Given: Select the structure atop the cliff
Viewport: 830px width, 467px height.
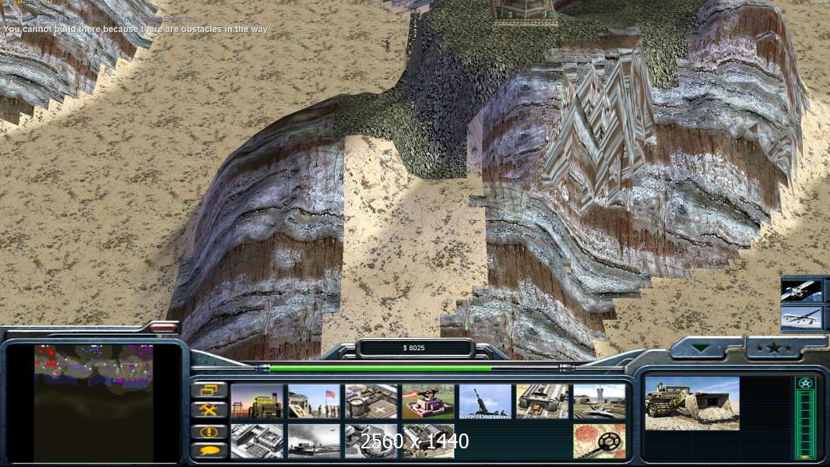Looking at the screenshot, I should [x=523, y=12].
